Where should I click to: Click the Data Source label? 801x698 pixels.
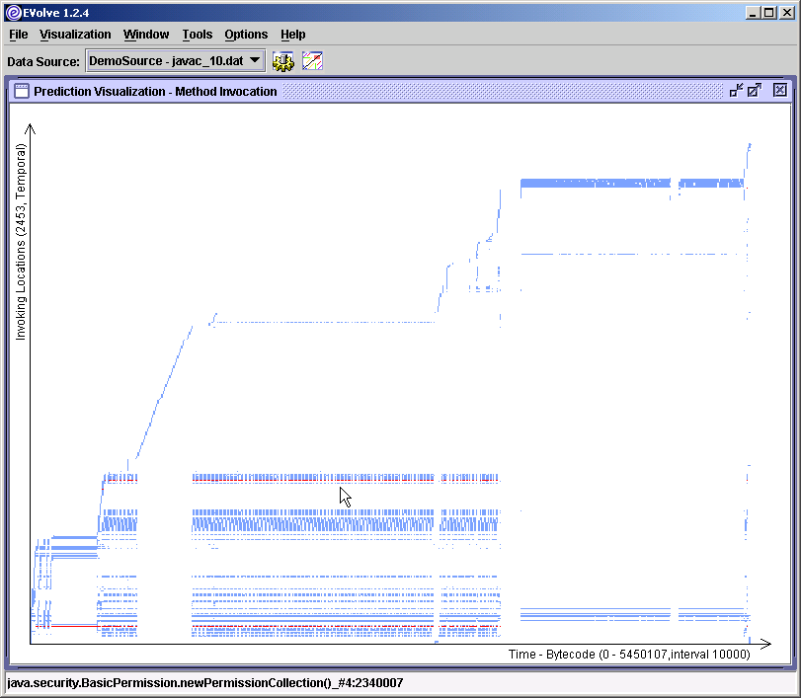pyautogui.click(x=43, y=62)
